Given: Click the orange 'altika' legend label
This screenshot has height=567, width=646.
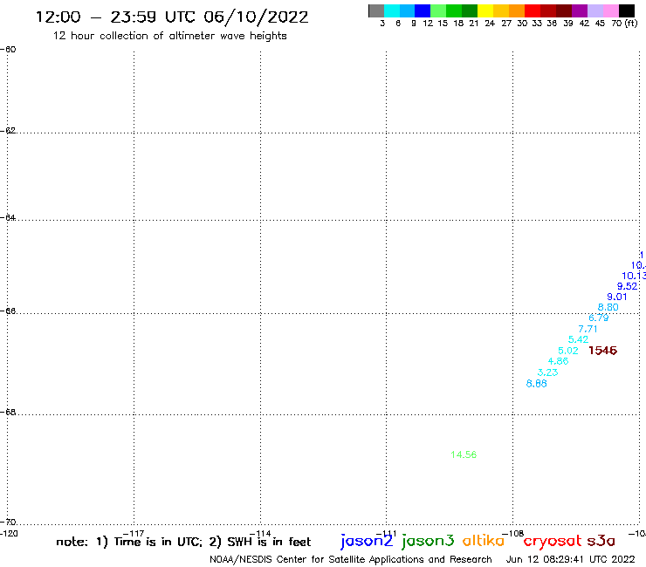Looking at the screenshot, I should click(484, 541).
